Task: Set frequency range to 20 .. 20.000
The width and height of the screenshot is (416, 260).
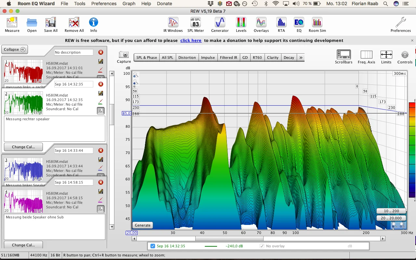Action: tap(391, 218)
